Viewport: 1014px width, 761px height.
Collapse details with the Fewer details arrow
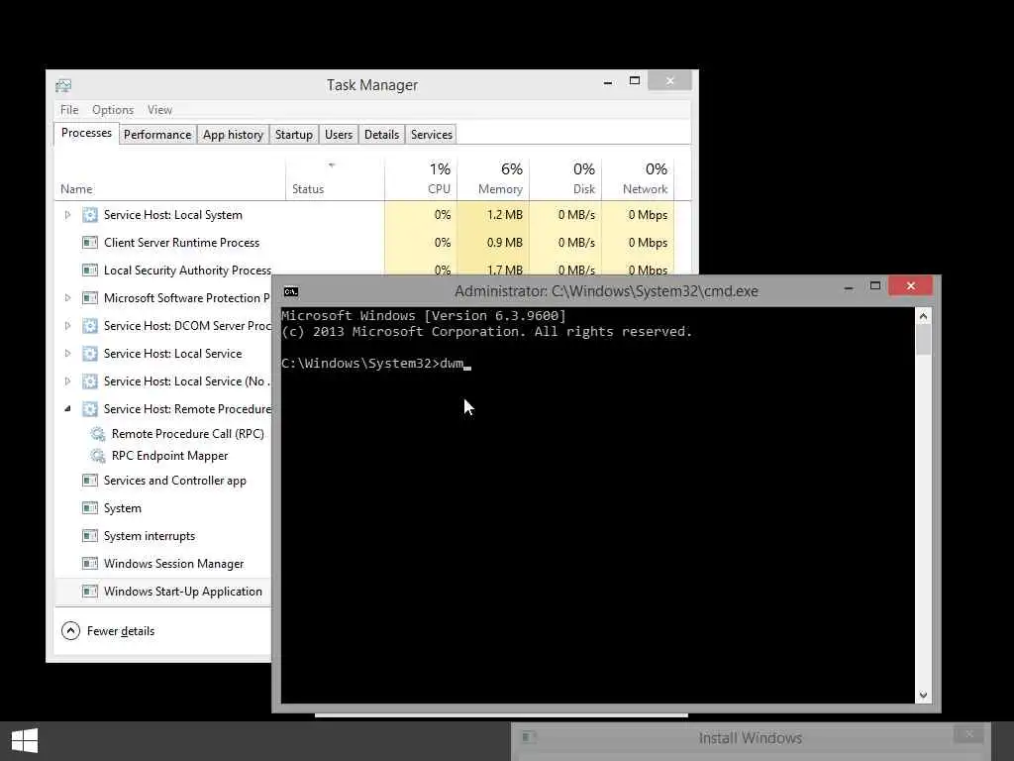click(x=70, y=631)
